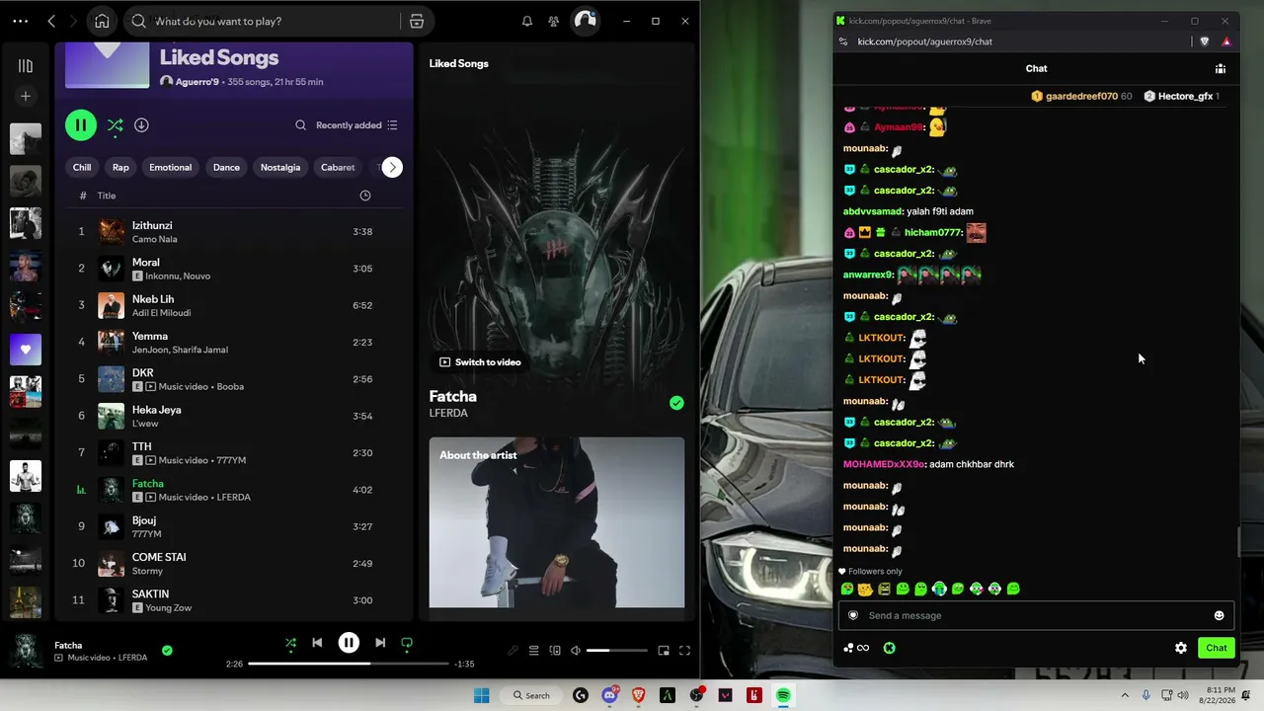Toggle liked checkmark in the now playing panel
Viewport: 1264px width, 711px height.
click(676, 403)
